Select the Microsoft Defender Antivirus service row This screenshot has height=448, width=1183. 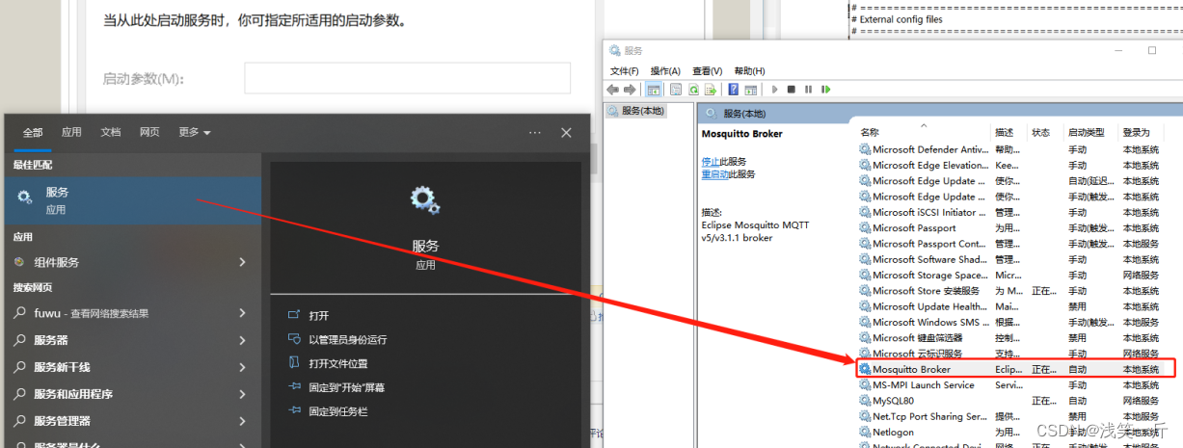pyautogui.click(x=1015, y=149)
